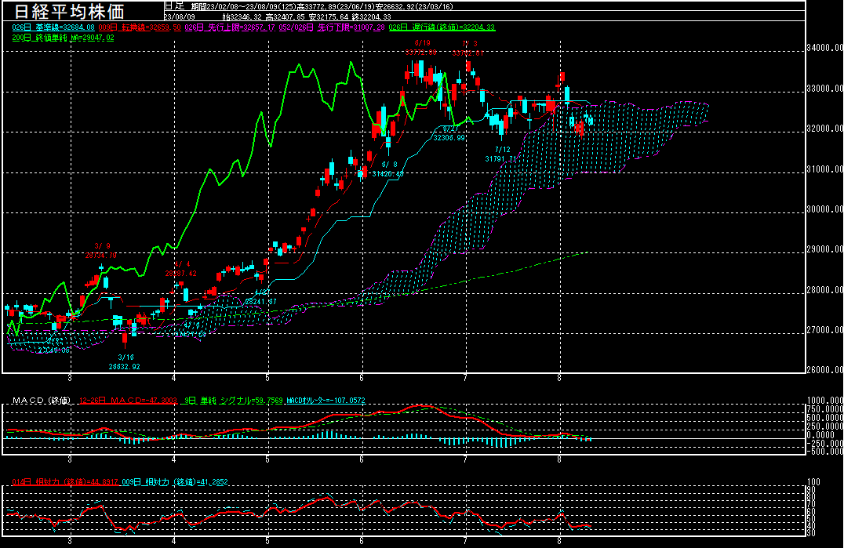Image resolution: width=844 pixels, height=548 pixels.
Task: Click the 6/8 31420.45 low annotation
Action: point(388,169)
